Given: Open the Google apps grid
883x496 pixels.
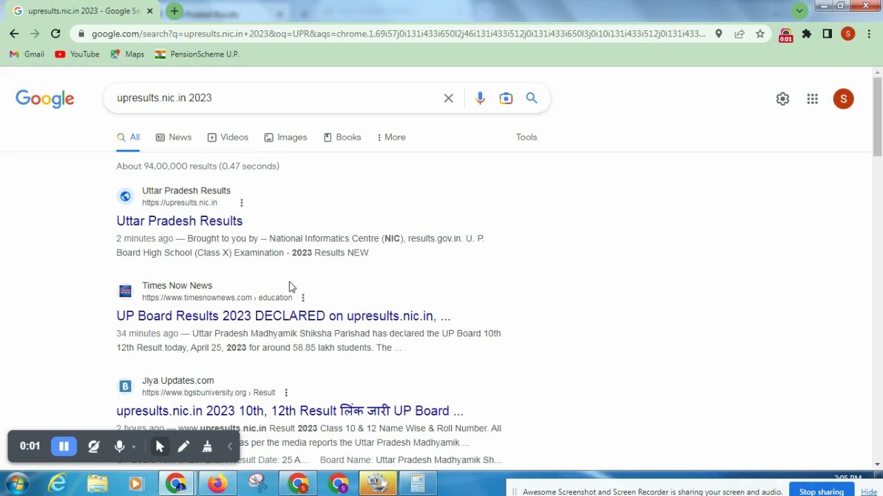Looking at the screenshot, I should click(813, 99).
